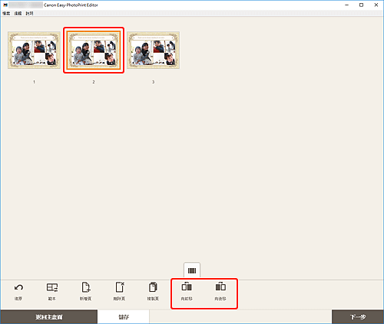Screen dimensions: 384x324
Task: Return to the home screen (返回主畫面)
Action: pyautogui.click(x=49, y=317)
